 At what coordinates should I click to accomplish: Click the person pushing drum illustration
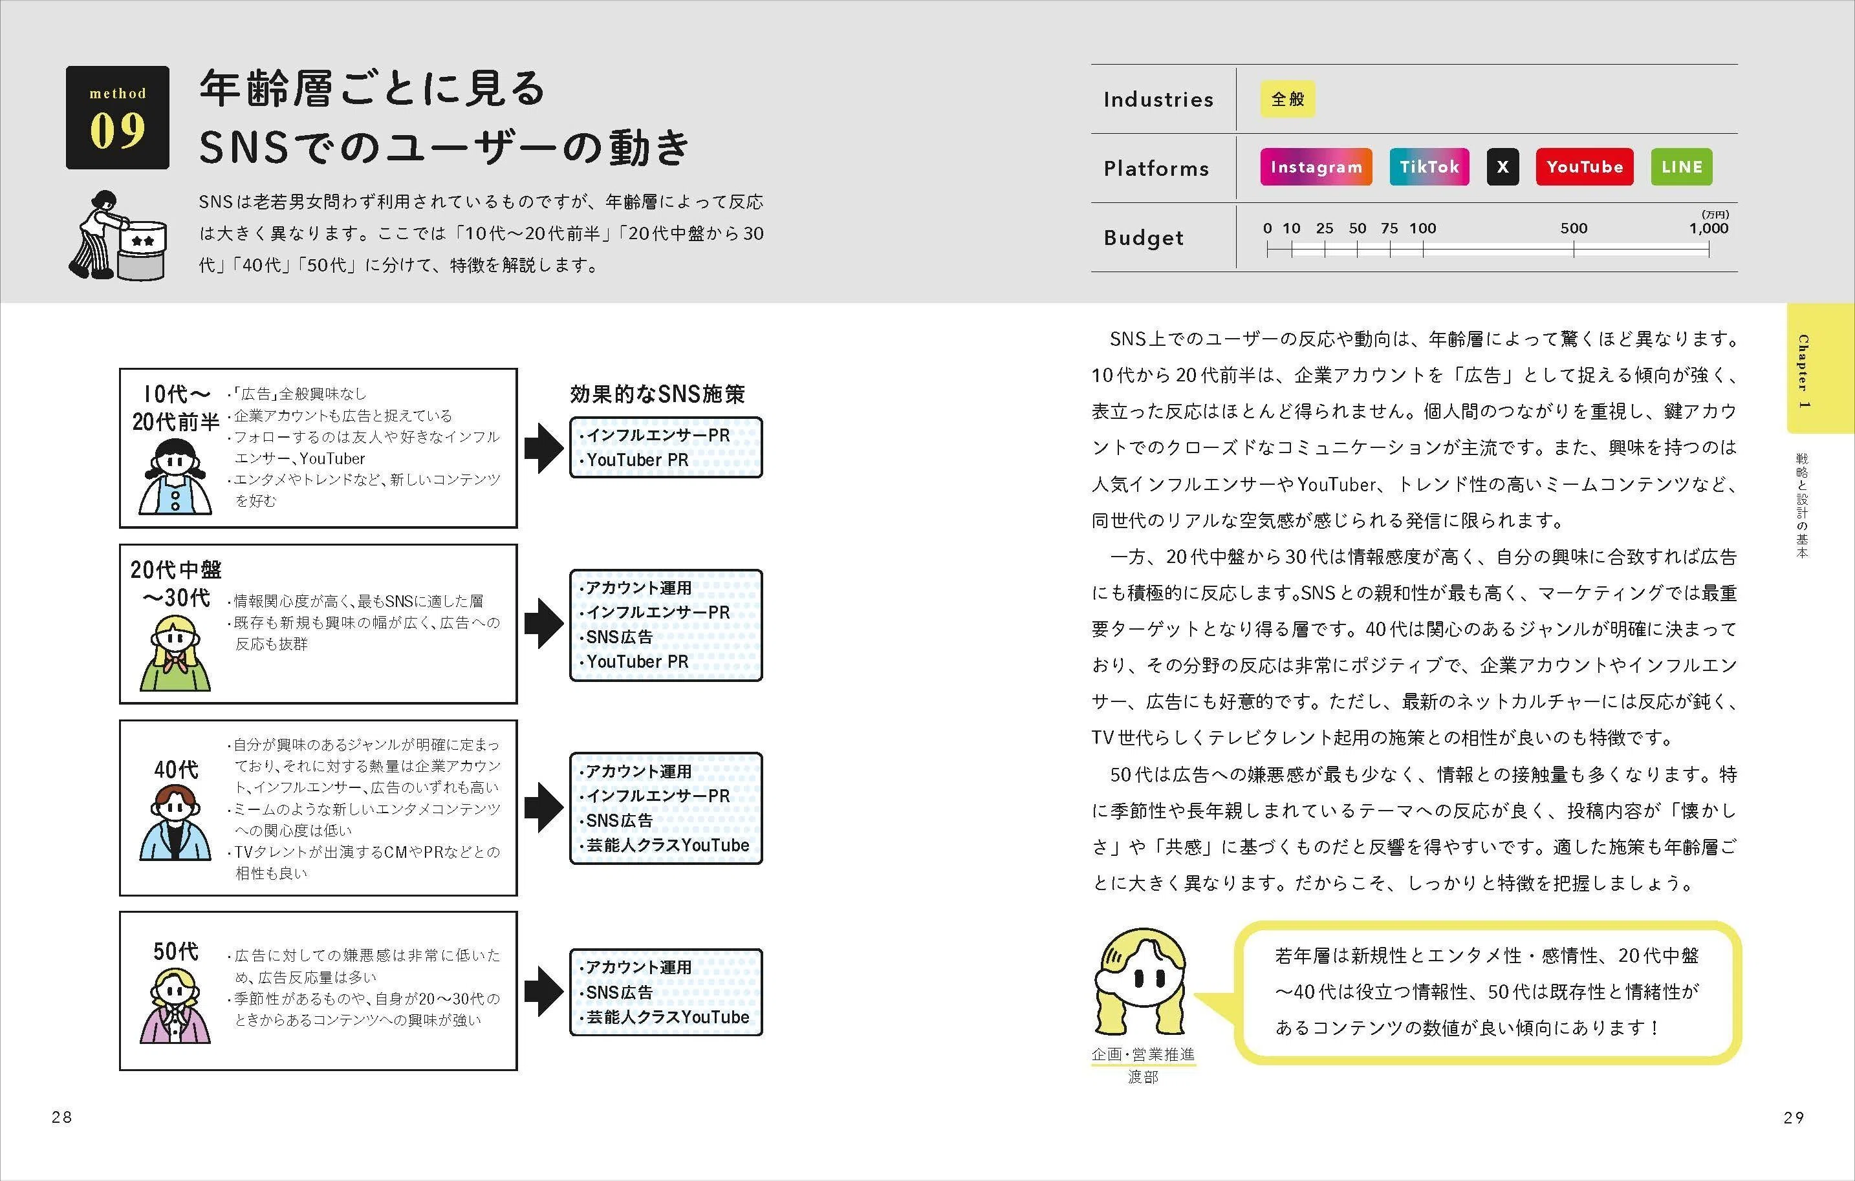(117, 235)
